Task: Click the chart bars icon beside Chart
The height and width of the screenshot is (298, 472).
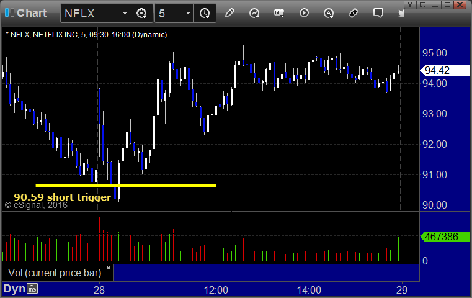Action: 9,12
